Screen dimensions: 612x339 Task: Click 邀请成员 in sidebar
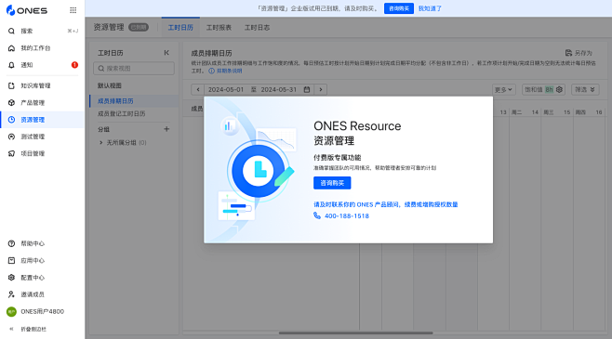[42, 294]
